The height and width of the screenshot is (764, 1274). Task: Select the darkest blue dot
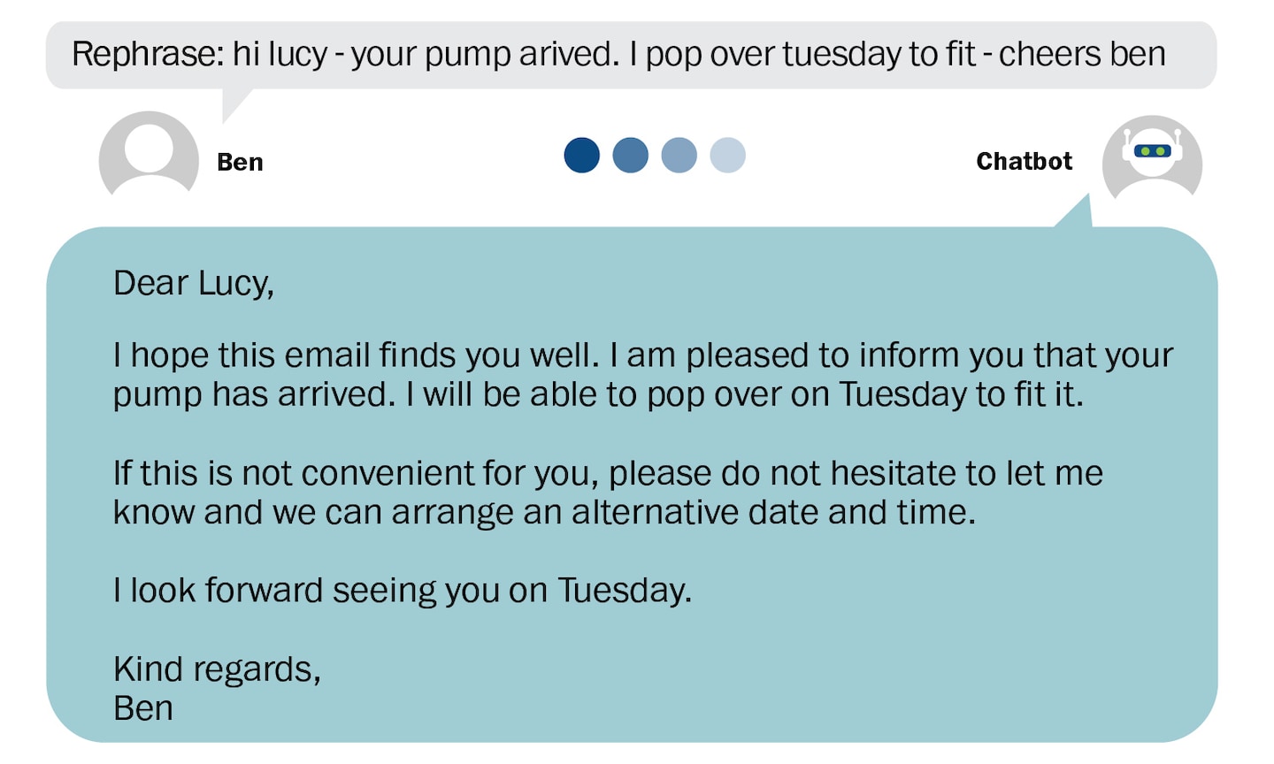point(581,155)
